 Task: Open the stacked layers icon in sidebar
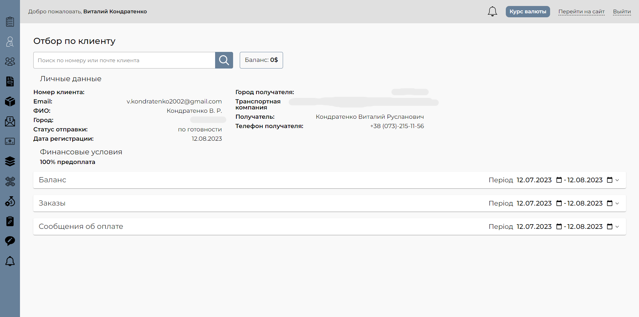10,161
